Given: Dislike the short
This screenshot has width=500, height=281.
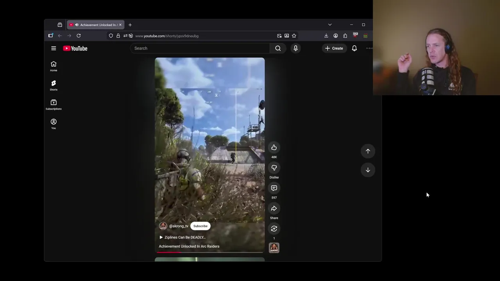Looking at the screenshot, I should coord(274,168).
